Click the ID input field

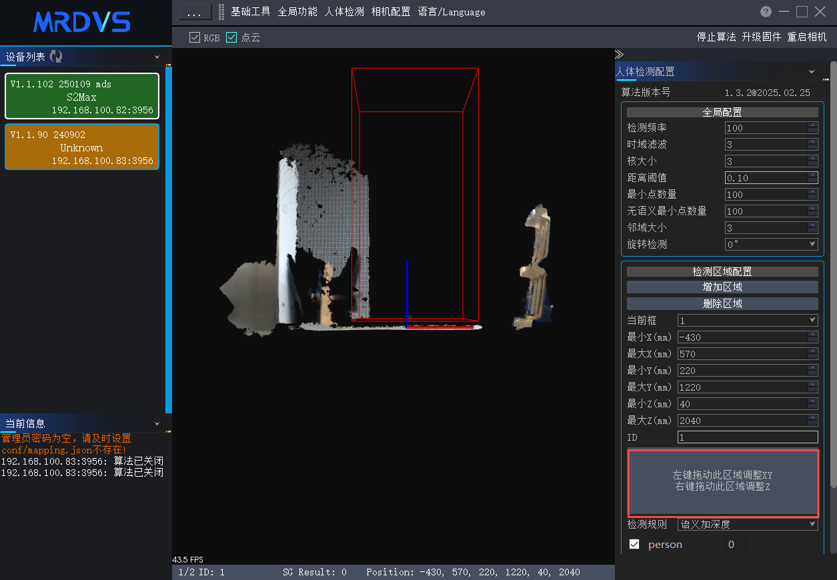tap(748, 437)
